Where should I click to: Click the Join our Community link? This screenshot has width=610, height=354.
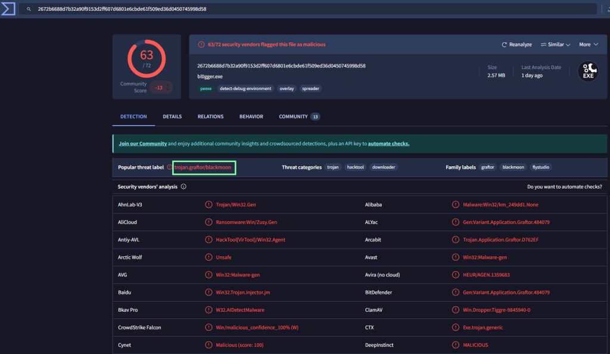(142, 144)
